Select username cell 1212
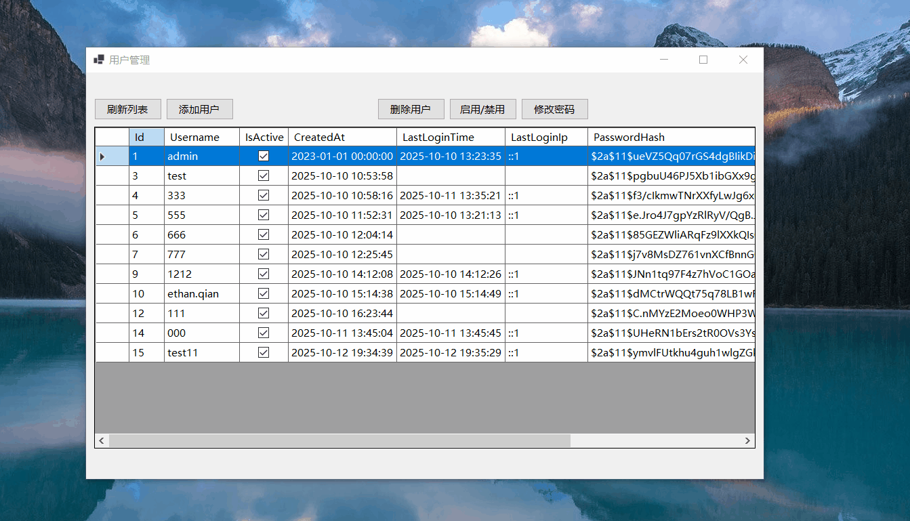Screen dimensions: 910x521 coord(202,274)
